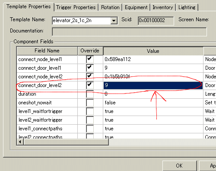This screenshot has height=171, width=216.
Task: Open the Rotation tab
Action: click(110, 7)
